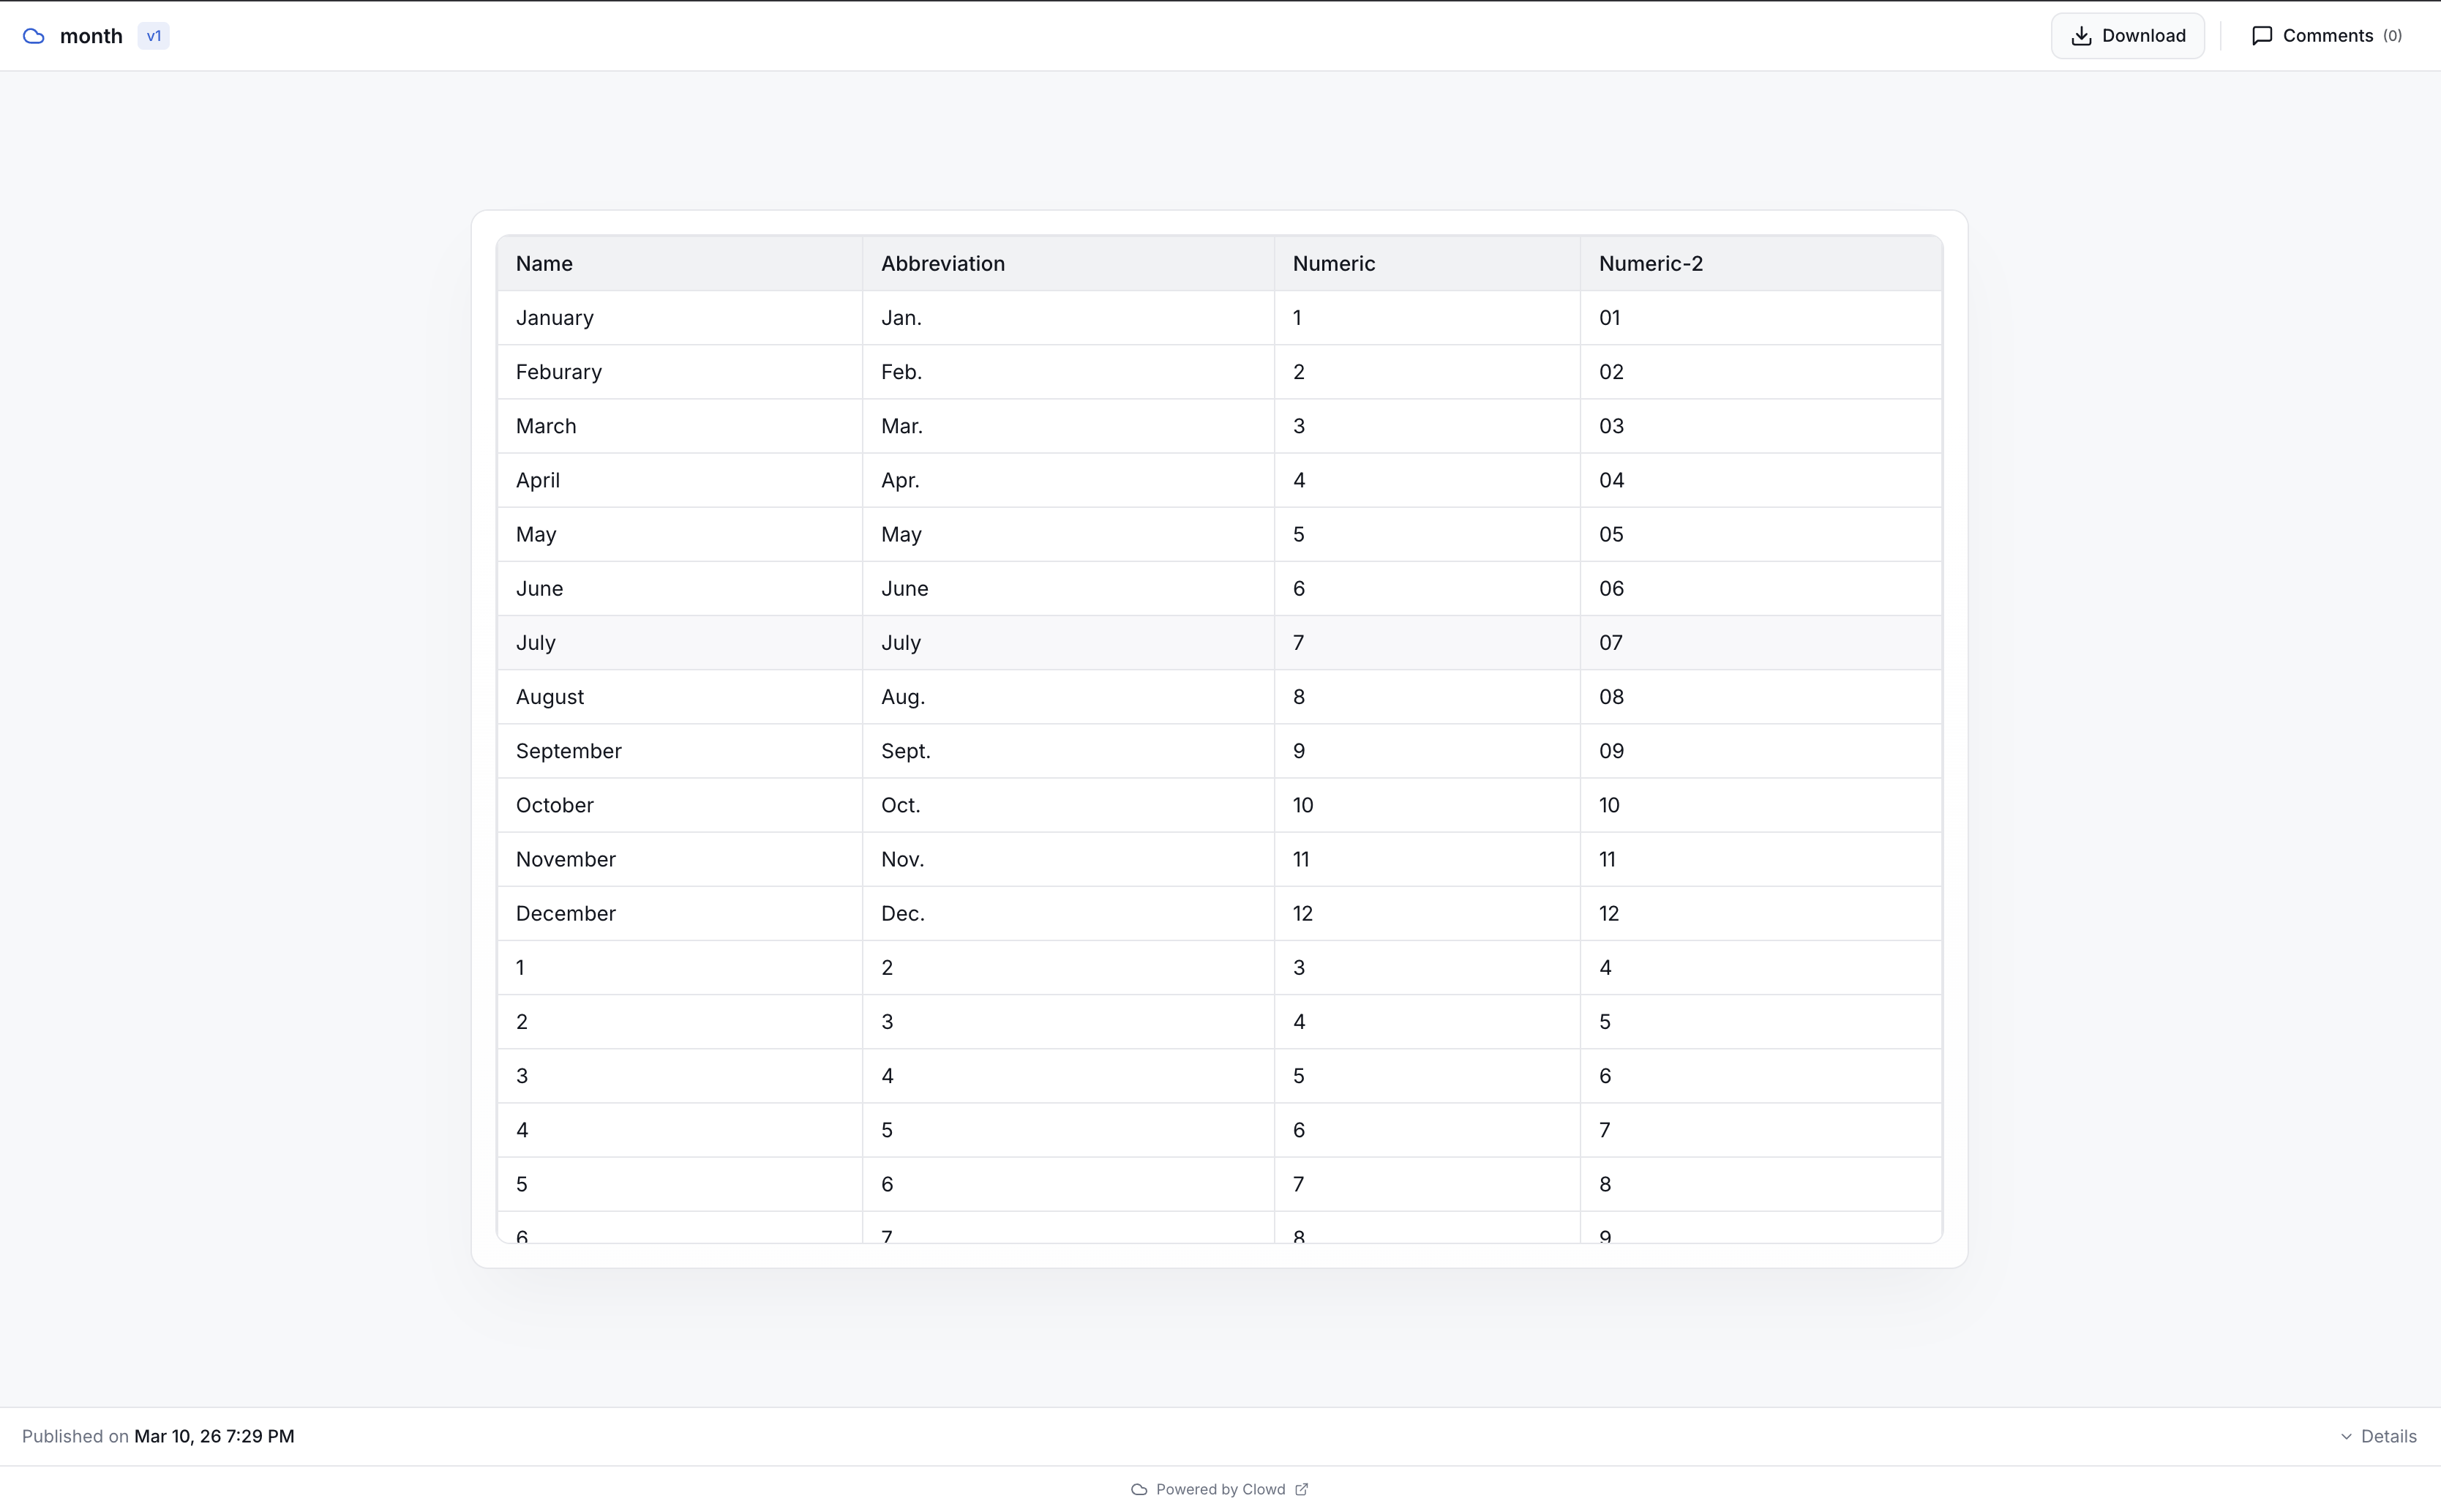Click the cloud logo icon beside month
The image size is (2441, 1512).
[34, 36]
